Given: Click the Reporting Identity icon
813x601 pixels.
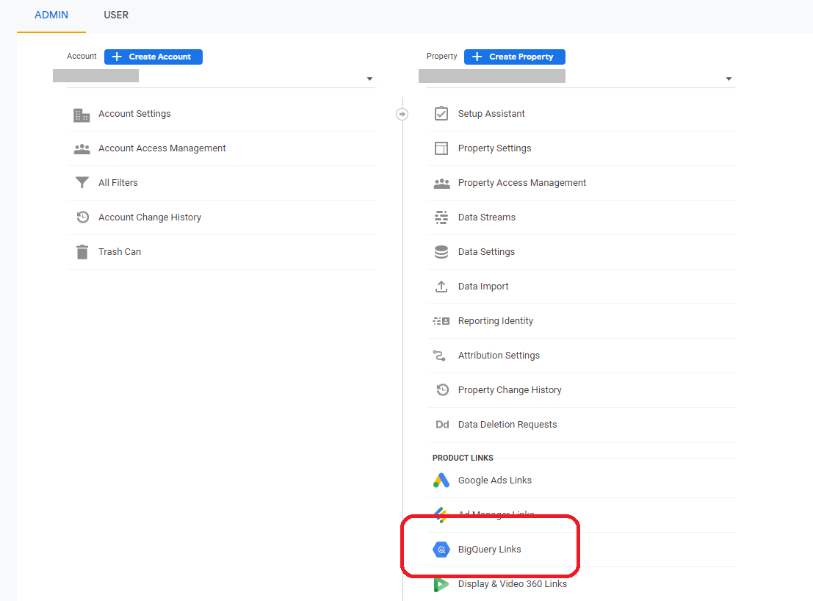Looking at the screenshot, I should pyautogui.click(x=441, y=321).
